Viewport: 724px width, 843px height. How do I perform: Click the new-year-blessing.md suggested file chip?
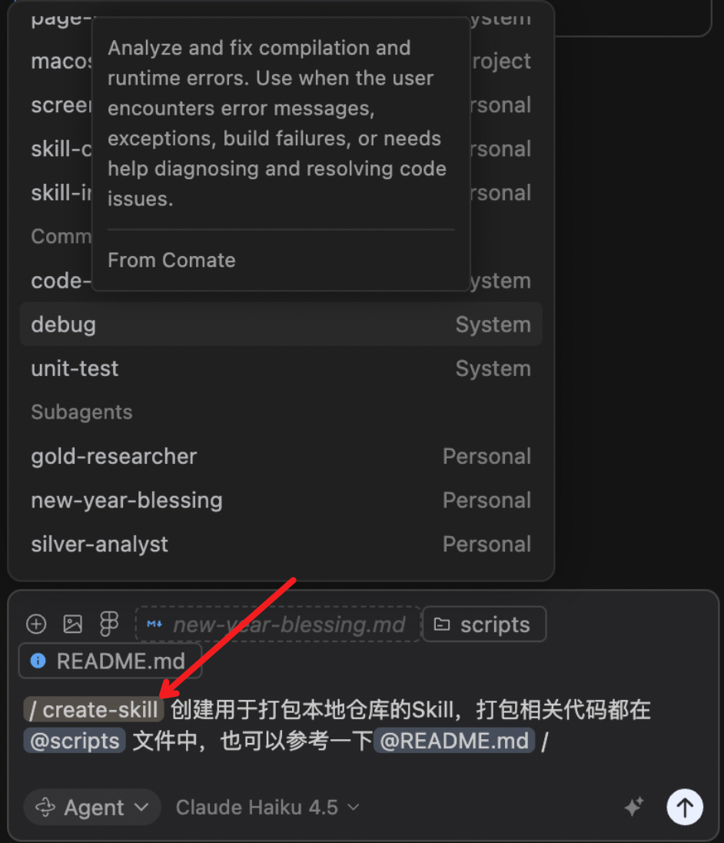coord(277,625)
